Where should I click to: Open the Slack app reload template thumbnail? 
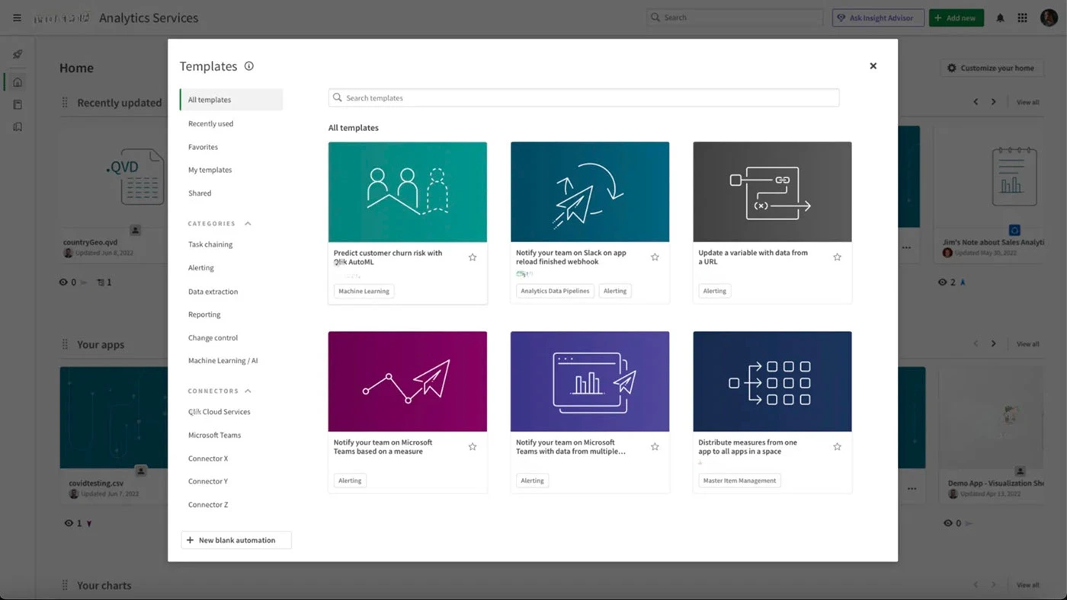(590, 192)
